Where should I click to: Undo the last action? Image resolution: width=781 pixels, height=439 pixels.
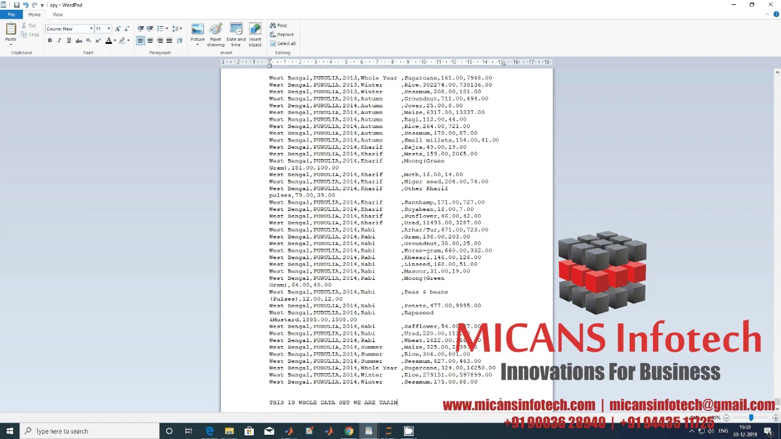[x=26, y=5]
